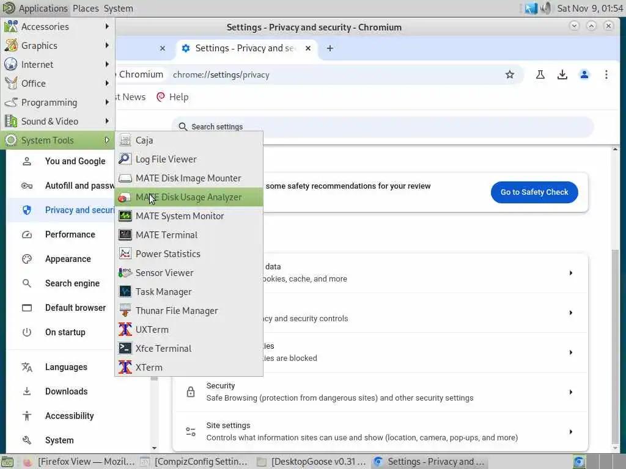Expand the Office submenu
The width and height of the screenshot is (626, 469).
click(x=57, y=83)
